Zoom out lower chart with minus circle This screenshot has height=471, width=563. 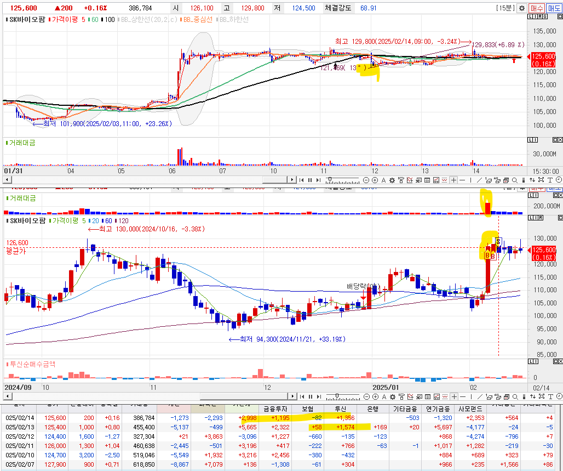tap(366, 396)
